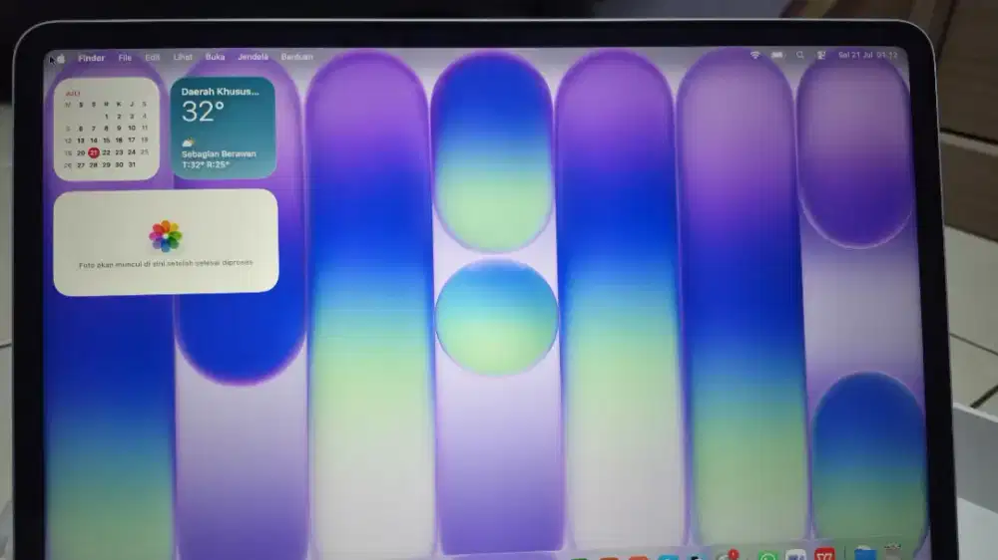
Task: Open the Lihat menu
Action: (183, 57)
